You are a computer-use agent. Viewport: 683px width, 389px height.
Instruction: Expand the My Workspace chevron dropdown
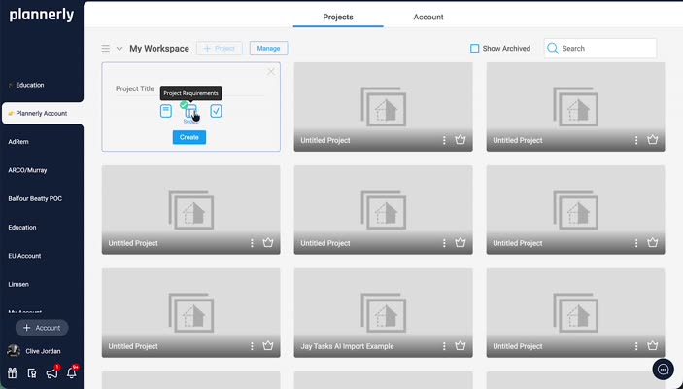coord(120,49)
